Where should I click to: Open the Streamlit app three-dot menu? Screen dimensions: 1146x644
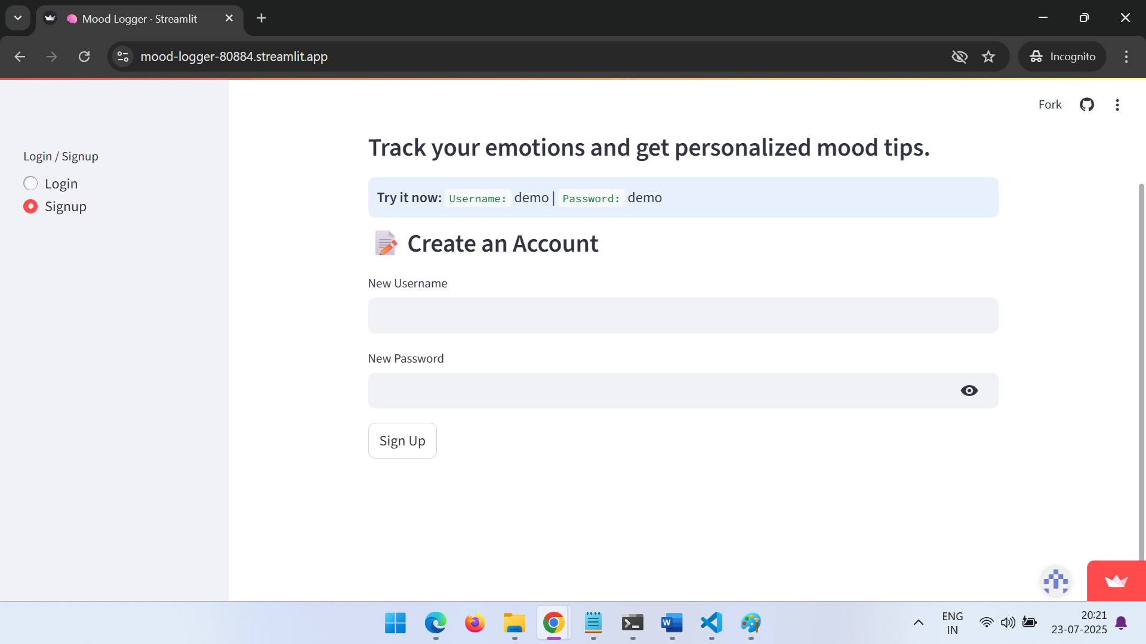coord(1117,105)
